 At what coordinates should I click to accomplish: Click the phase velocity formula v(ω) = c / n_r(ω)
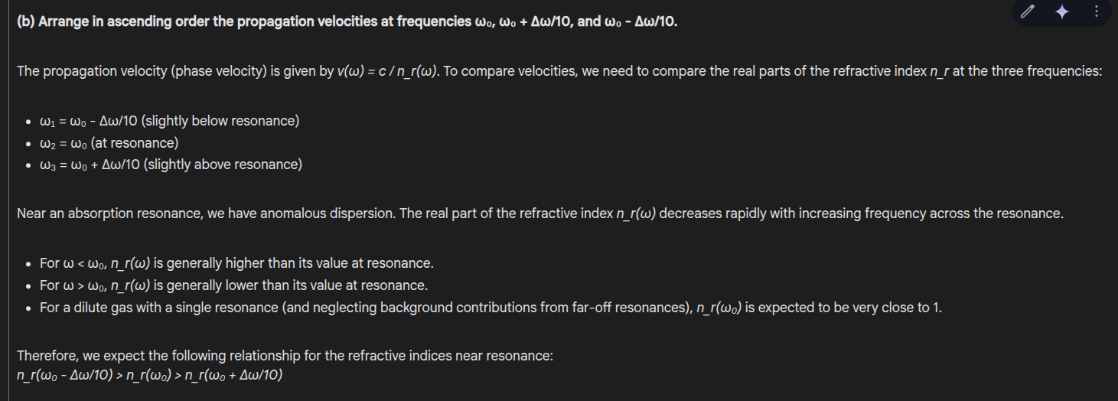[386, 71]
